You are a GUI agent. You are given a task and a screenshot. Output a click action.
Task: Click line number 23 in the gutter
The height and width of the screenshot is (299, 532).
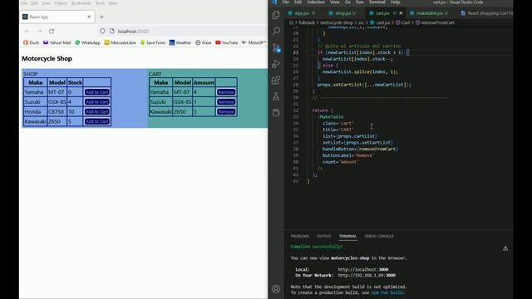pos(296,52)
